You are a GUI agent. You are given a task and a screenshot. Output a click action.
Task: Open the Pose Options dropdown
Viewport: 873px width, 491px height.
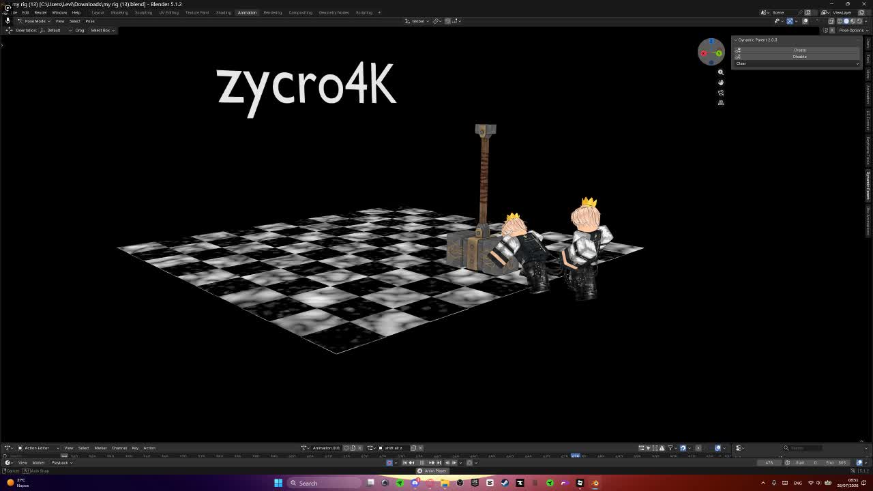coord(851,30)
